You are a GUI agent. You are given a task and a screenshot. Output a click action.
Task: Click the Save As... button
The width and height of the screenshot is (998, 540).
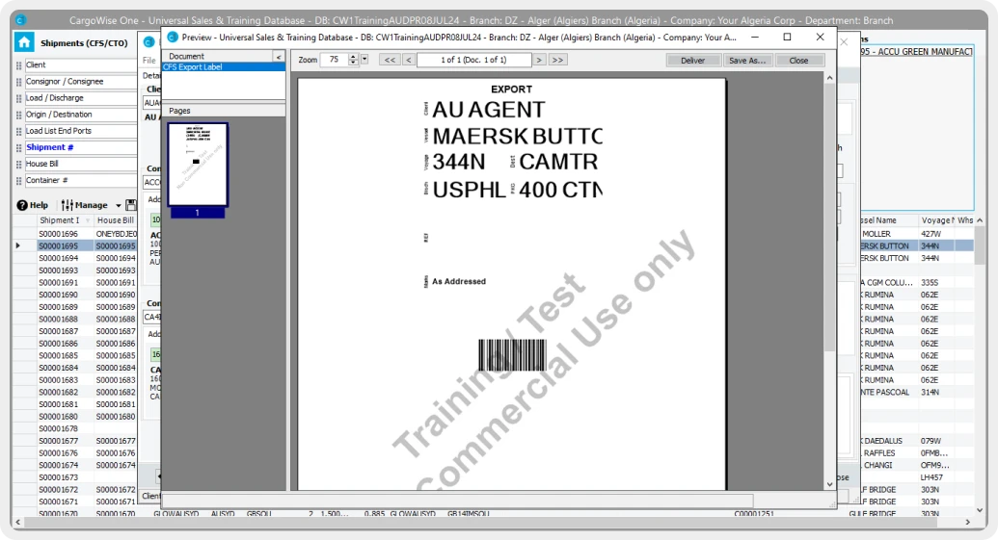(x=747, y=60)
